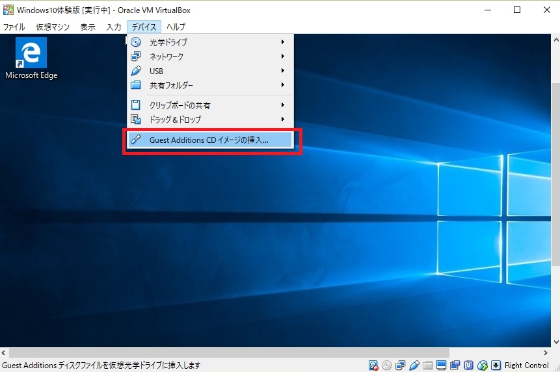Screen dimensions: 560x372
Task: Click USB devices status bar icon
Action: pyautogui.click(x=414, y=366)
